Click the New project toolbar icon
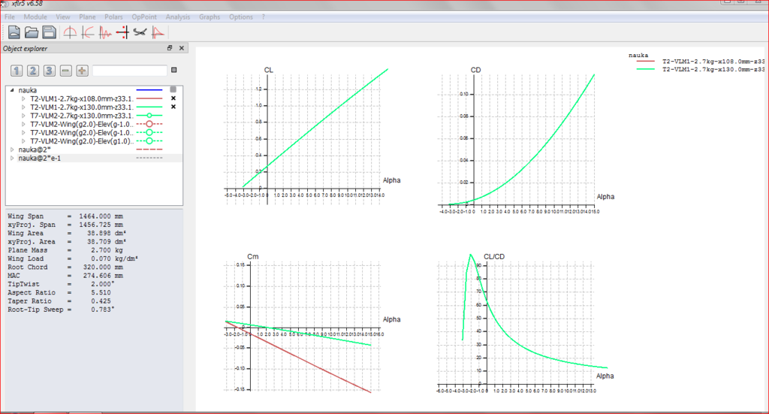The width and height of the screenshot is (769, 414). (x=14, y=32)
